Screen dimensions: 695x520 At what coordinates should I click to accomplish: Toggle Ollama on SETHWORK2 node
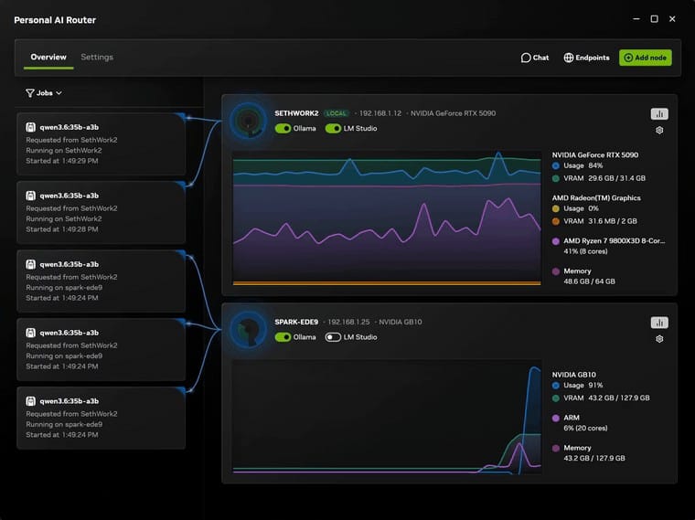tap(283, 129)
